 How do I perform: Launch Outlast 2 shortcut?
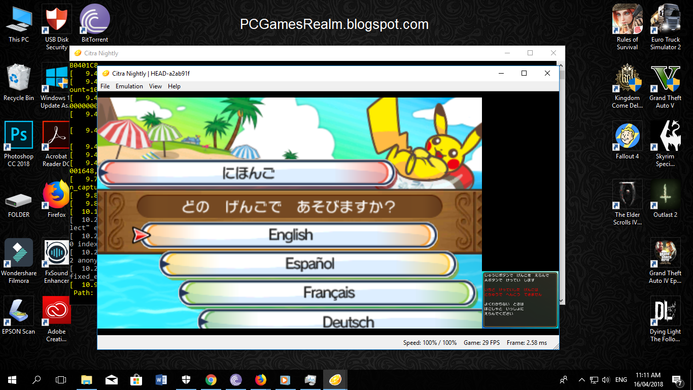(x=666, y=199)
